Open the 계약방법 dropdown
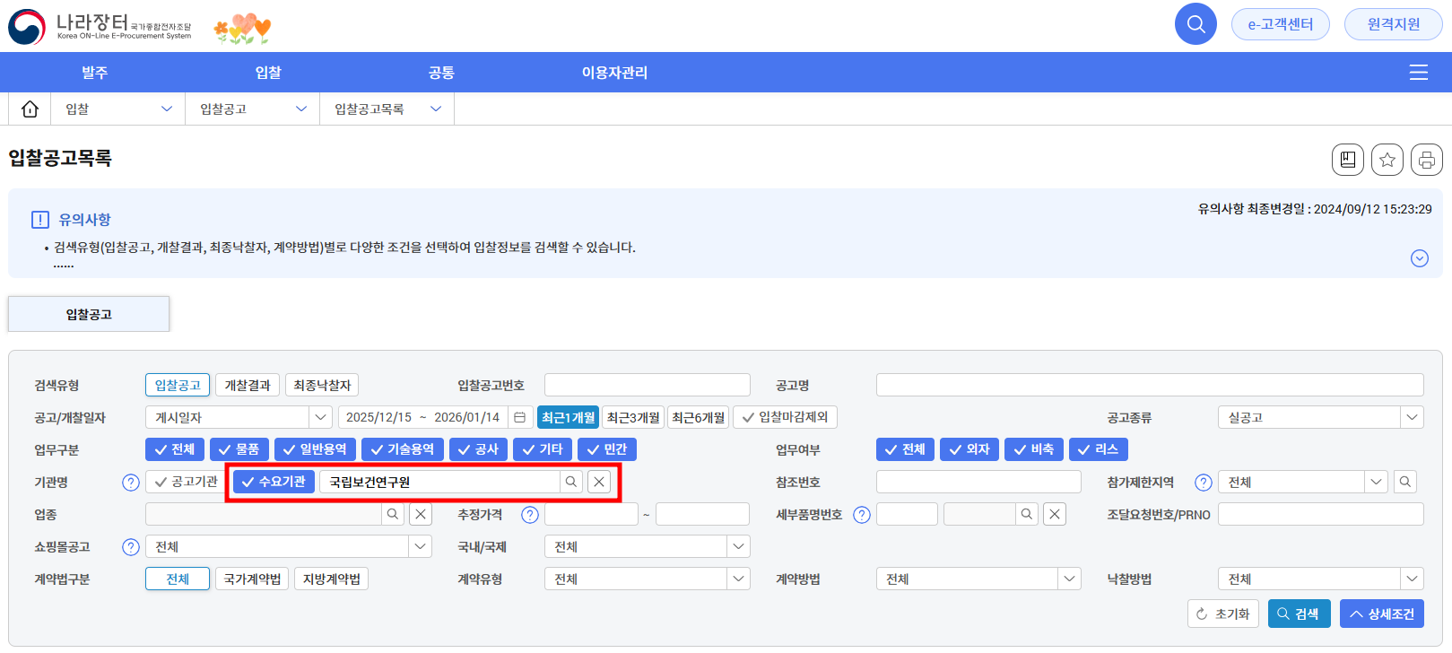The width and height of the screenshot is (1452, 653). (978, 579)
